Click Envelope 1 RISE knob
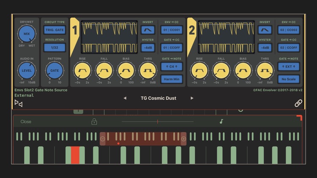 click(82, 70)
